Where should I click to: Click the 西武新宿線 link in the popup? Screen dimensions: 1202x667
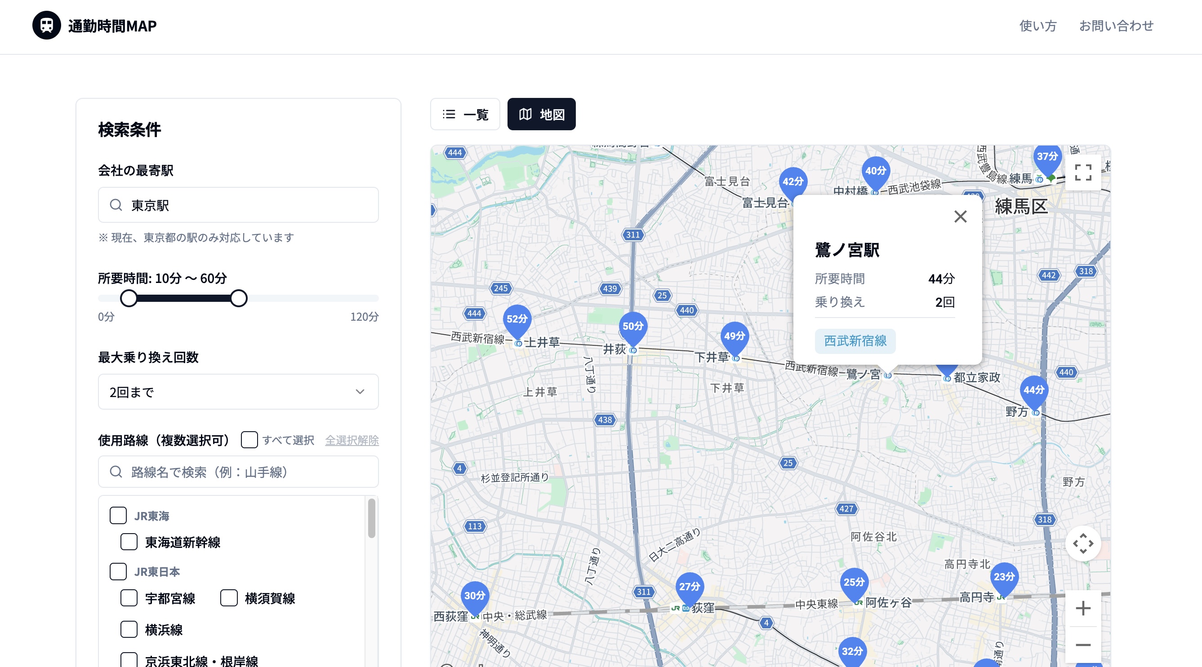(855, 341)
